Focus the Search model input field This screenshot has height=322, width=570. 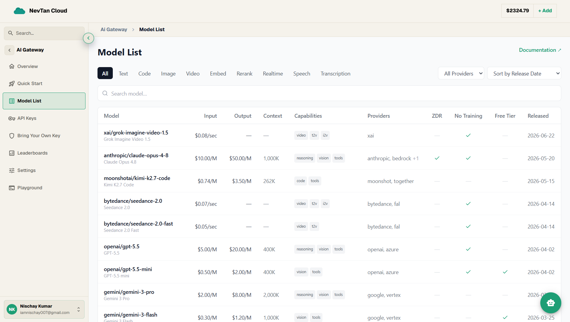click(x=329, y=93)
